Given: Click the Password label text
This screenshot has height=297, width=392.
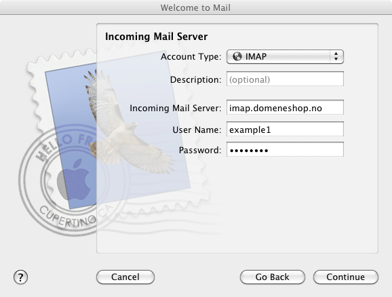Looking at the screenshot, I should (x=200, y=150).
